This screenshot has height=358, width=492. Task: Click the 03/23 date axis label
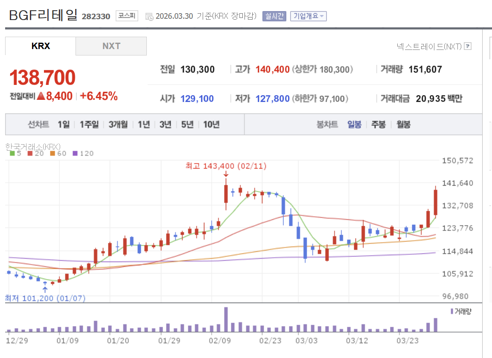point(407,341)
